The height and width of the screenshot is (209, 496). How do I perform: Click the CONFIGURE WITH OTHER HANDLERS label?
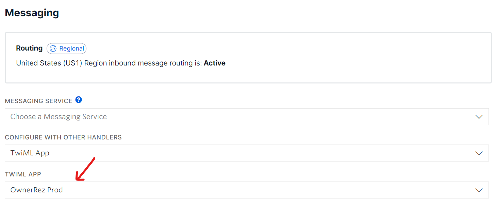63,137
